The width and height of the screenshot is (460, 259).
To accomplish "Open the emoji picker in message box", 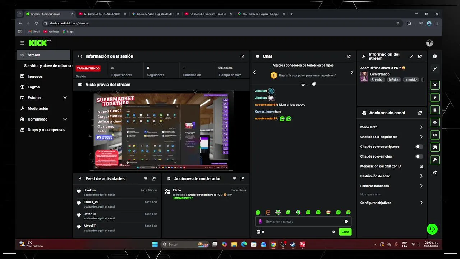I will [x=346, y=222].
